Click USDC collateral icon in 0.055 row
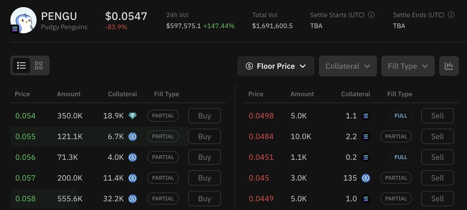Screen dimensions: 467x210 pos(133,136)
